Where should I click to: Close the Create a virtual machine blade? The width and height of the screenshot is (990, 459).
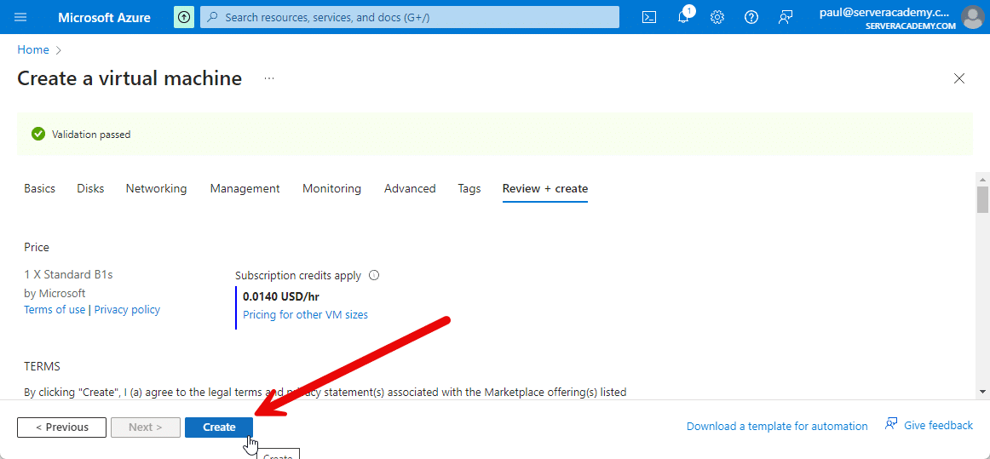pyautogui.click(x=959, y=78)
